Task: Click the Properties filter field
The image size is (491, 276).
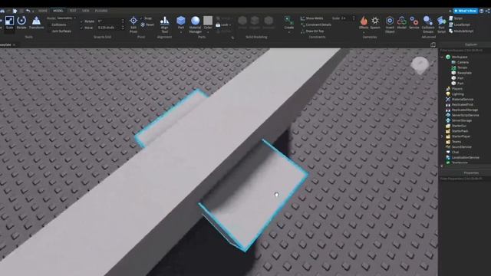Action: (465, 179)
